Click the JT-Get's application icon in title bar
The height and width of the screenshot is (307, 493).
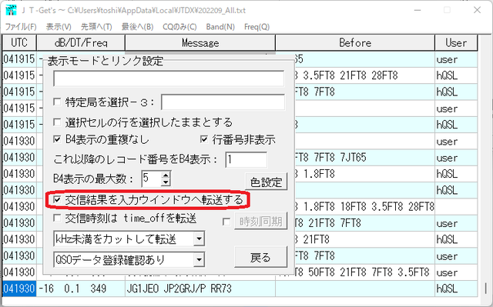pyautogui.click(x=11, y=10)
